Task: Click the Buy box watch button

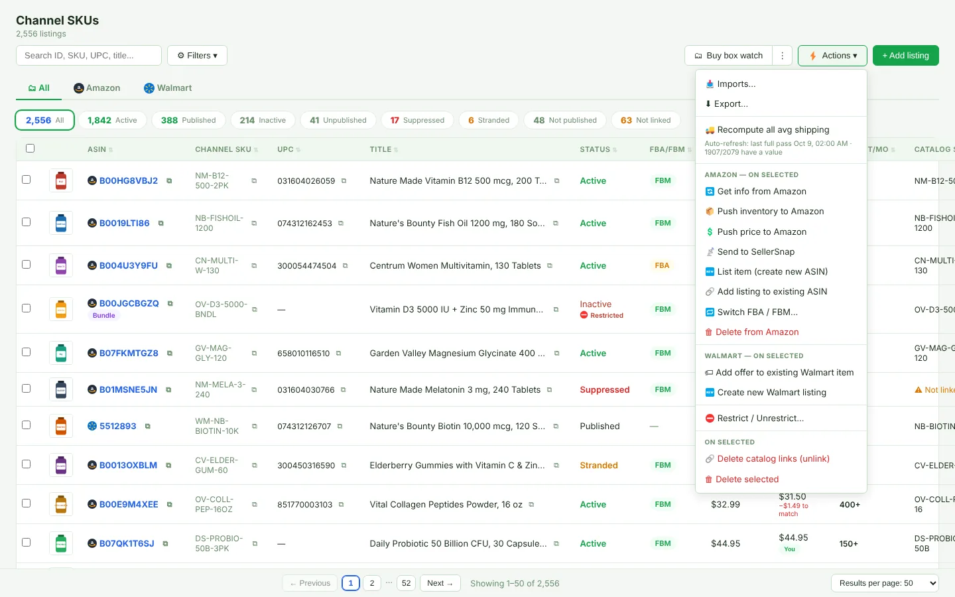Action: tap(729, 56)
